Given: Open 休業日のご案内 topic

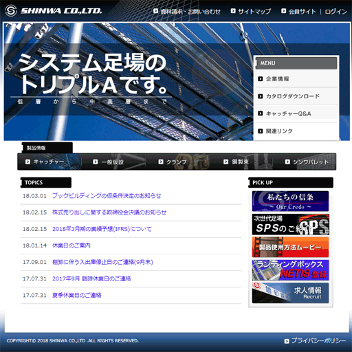Looking at the screenshot, I should coord(71,245).
